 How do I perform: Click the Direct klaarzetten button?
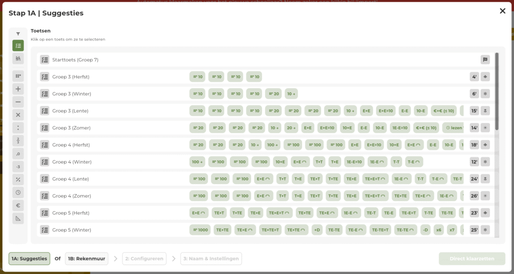[x=472, y=258]
